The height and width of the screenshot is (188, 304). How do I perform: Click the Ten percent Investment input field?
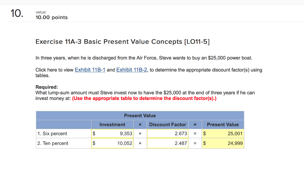(x=113, y=143)
